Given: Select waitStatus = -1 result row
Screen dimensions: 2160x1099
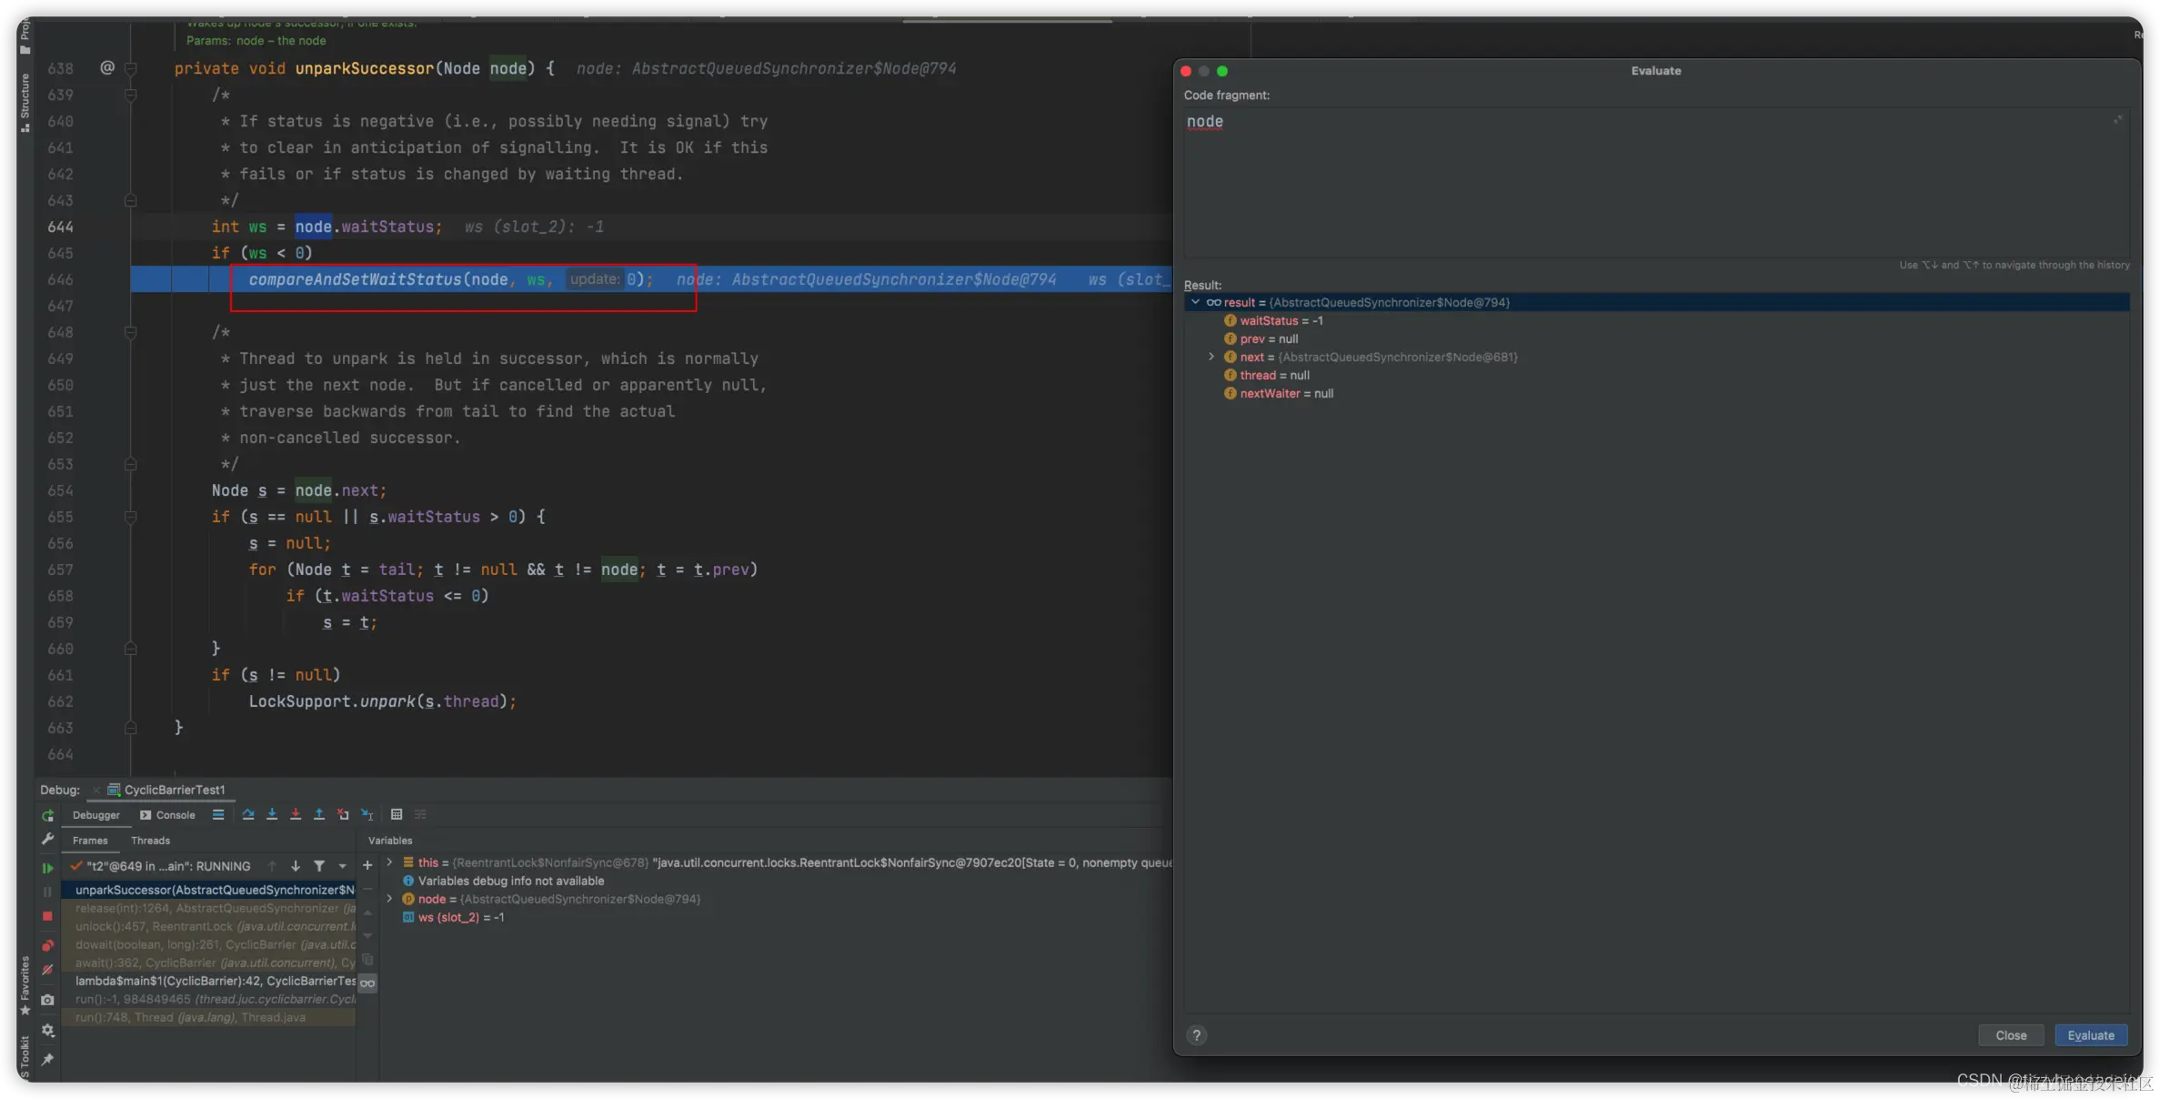Looking at the screenshot, I should 1656,320.
